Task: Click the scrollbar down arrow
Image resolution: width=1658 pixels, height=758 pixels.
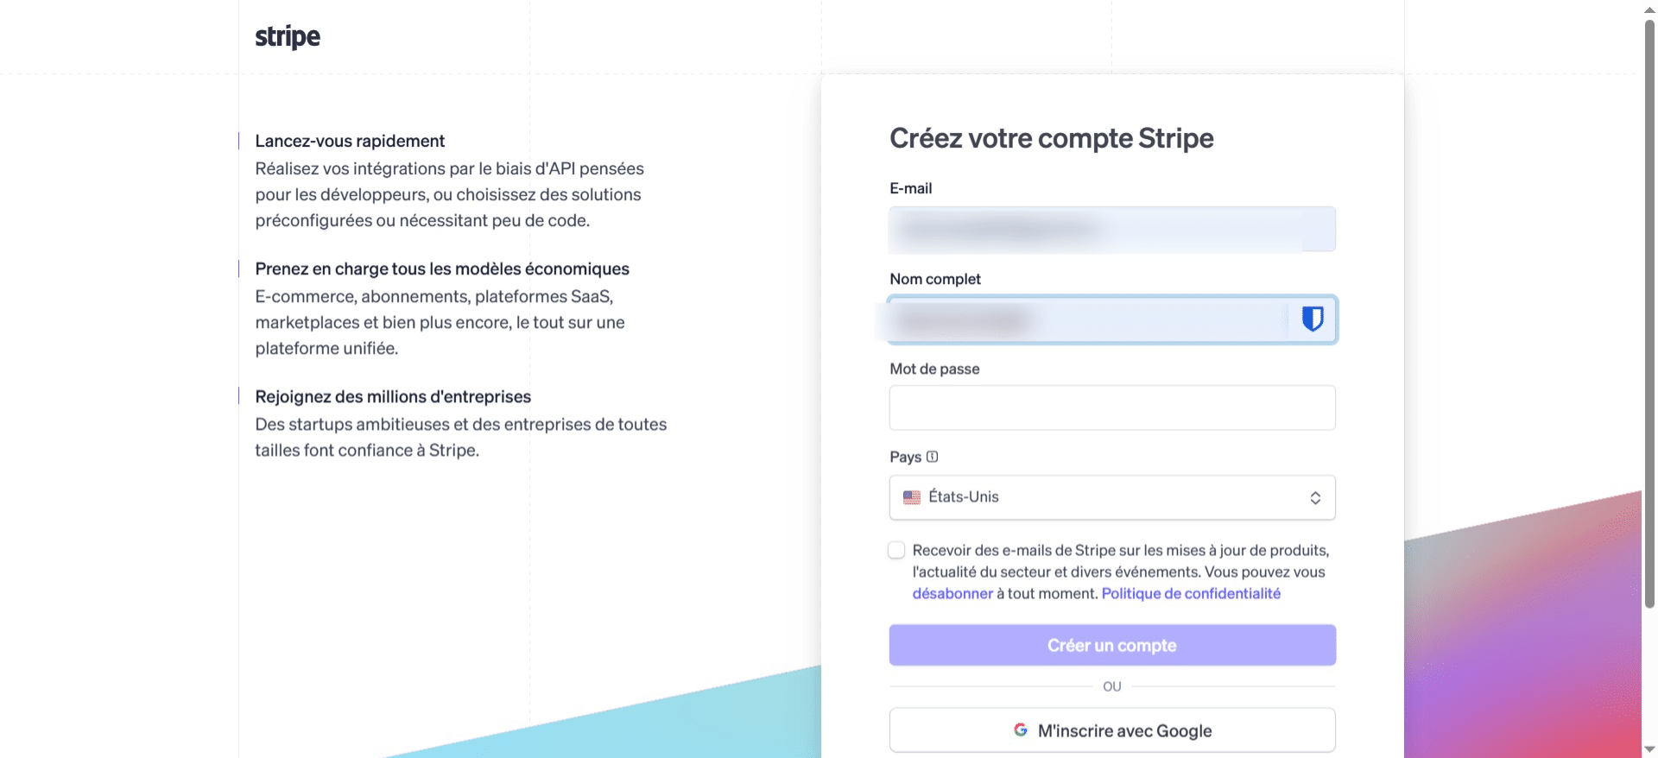Action: coord(1649,749)
